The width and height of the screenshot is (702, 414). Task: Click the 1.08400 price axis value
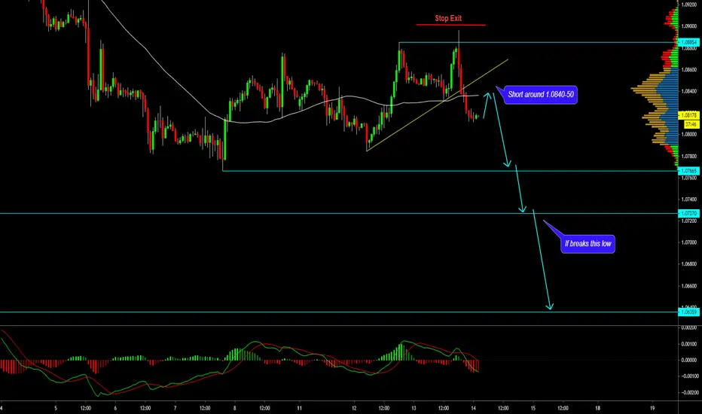[x=689, y=91]
